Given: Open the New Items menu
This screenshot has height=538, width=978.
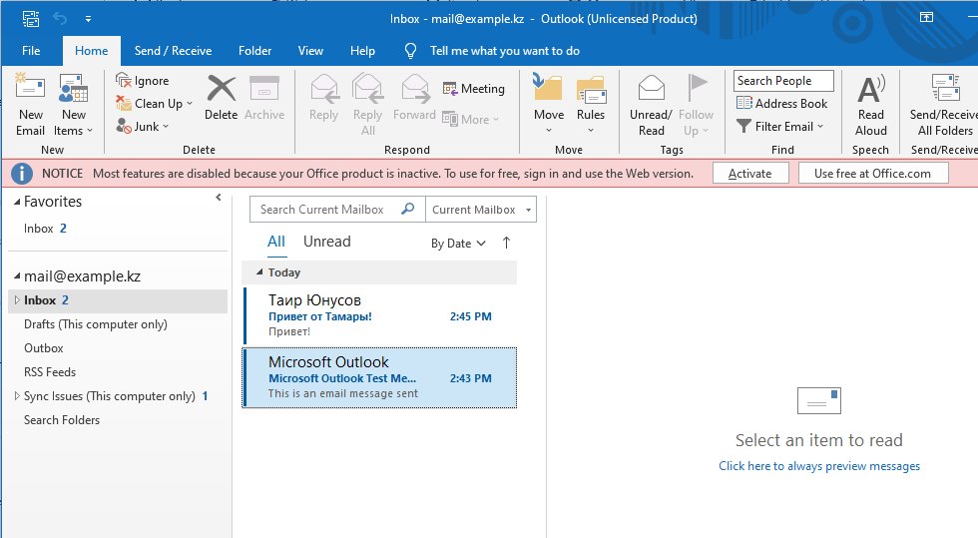Looking at the screenshot, I should click(x=74, y=104).
